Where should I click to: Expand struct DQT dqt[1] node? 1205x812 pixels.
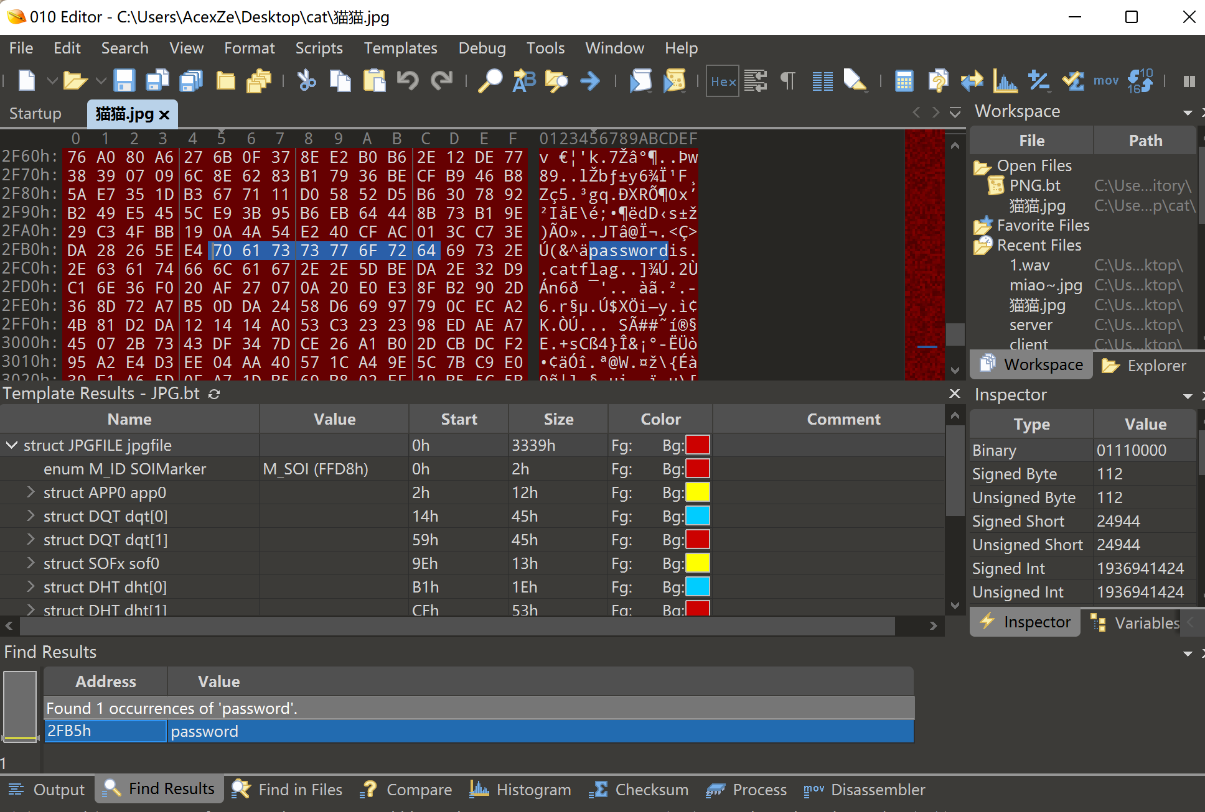[30, 540]
